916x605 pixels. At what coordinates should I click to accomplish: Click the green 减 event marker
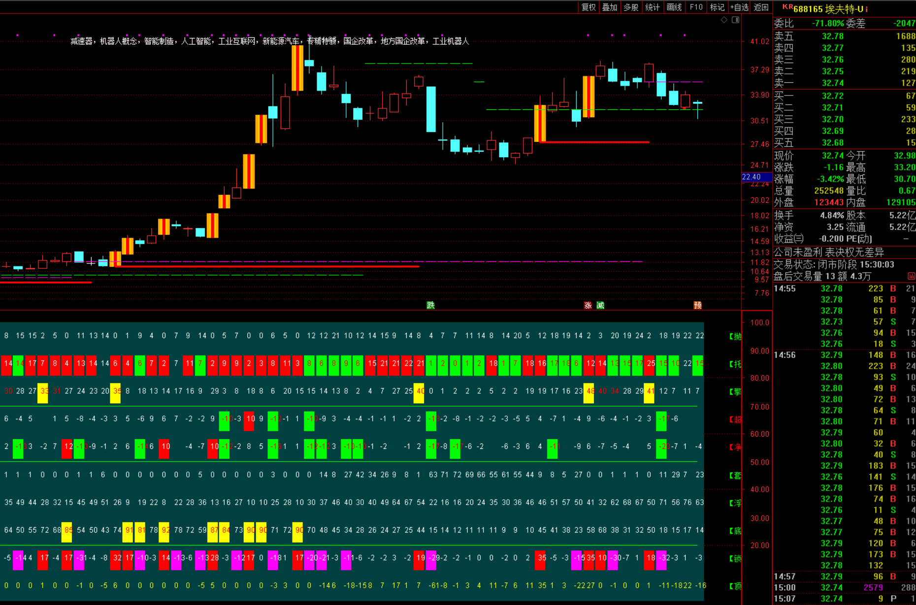point(600,305)
